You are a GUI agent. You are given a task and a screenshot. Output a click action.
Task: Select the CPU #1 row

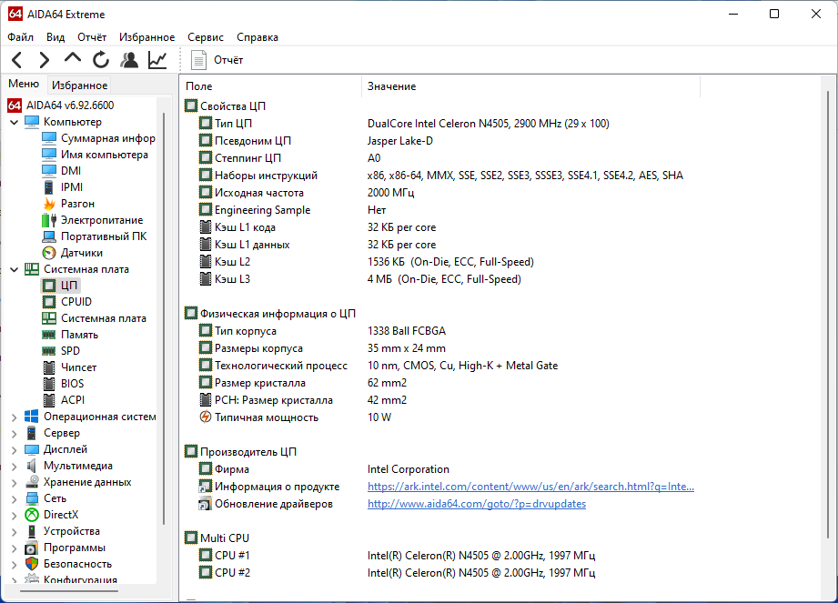(x=397, y=556)
